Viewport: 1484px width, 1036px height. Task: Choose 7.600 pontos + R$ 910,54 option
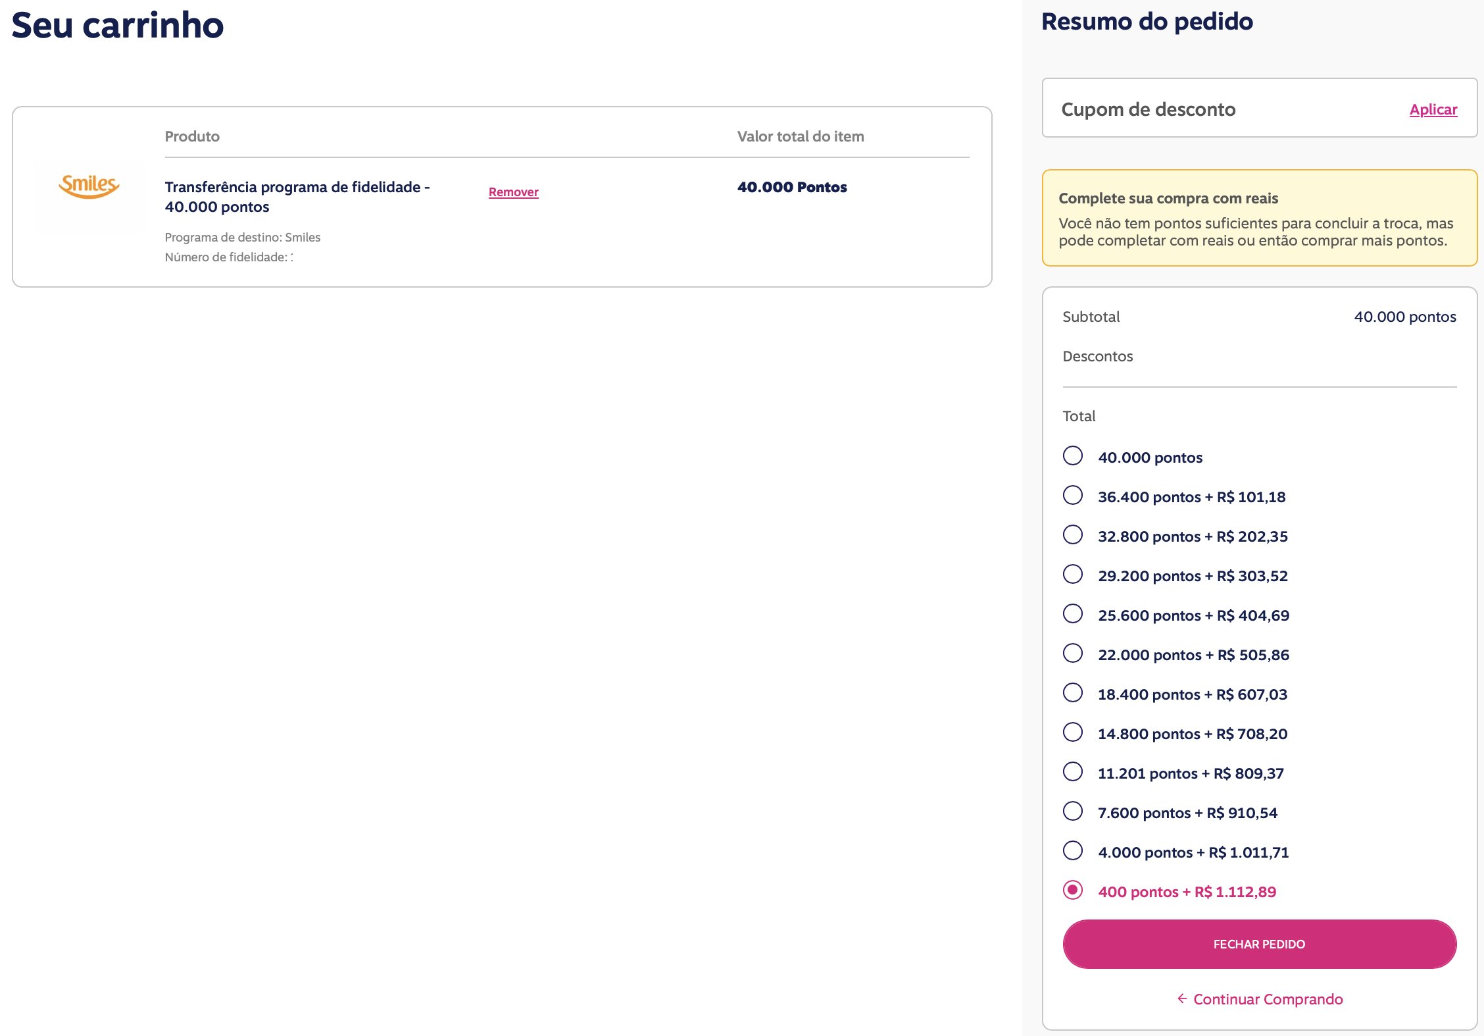[1073, 812]
